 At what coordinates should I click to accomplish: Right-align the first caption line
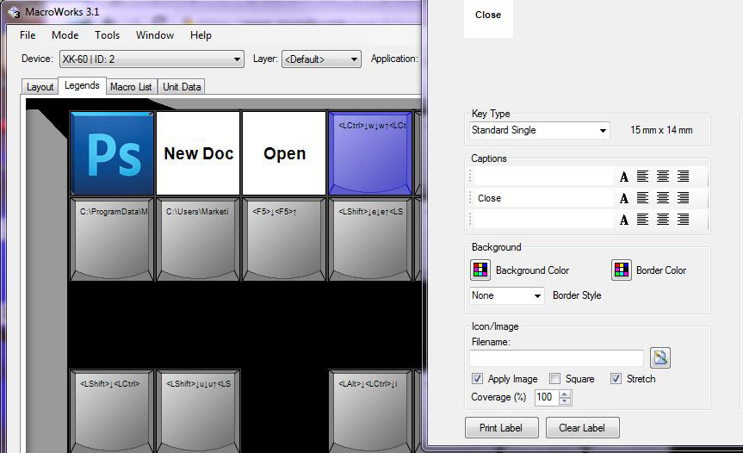pos(683,177)
